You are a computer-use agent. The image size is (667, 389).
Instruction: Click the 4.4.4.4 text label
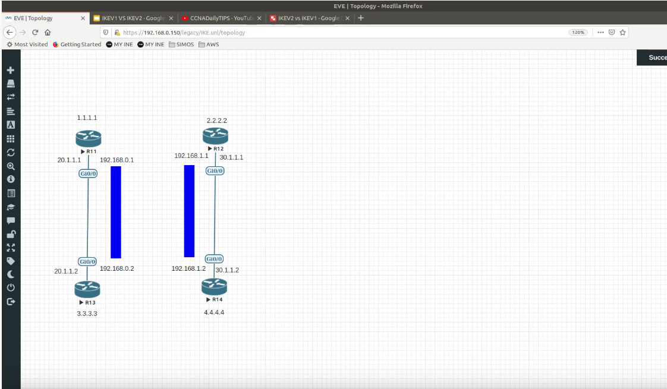coord(214,312)
